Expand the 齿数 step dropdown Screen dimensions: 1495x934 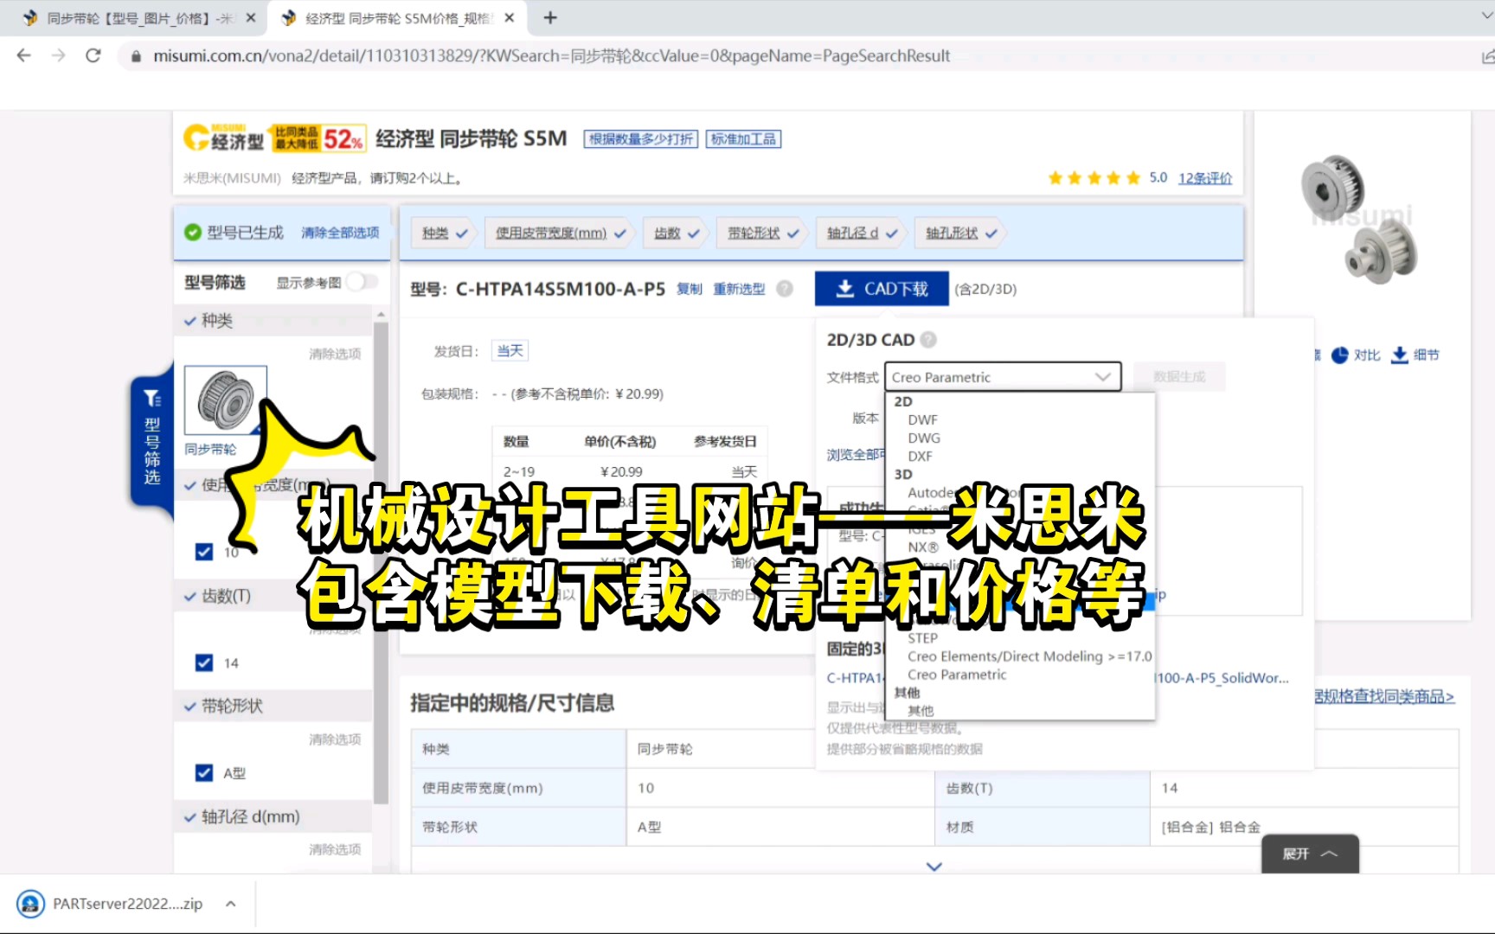point(677,233)
